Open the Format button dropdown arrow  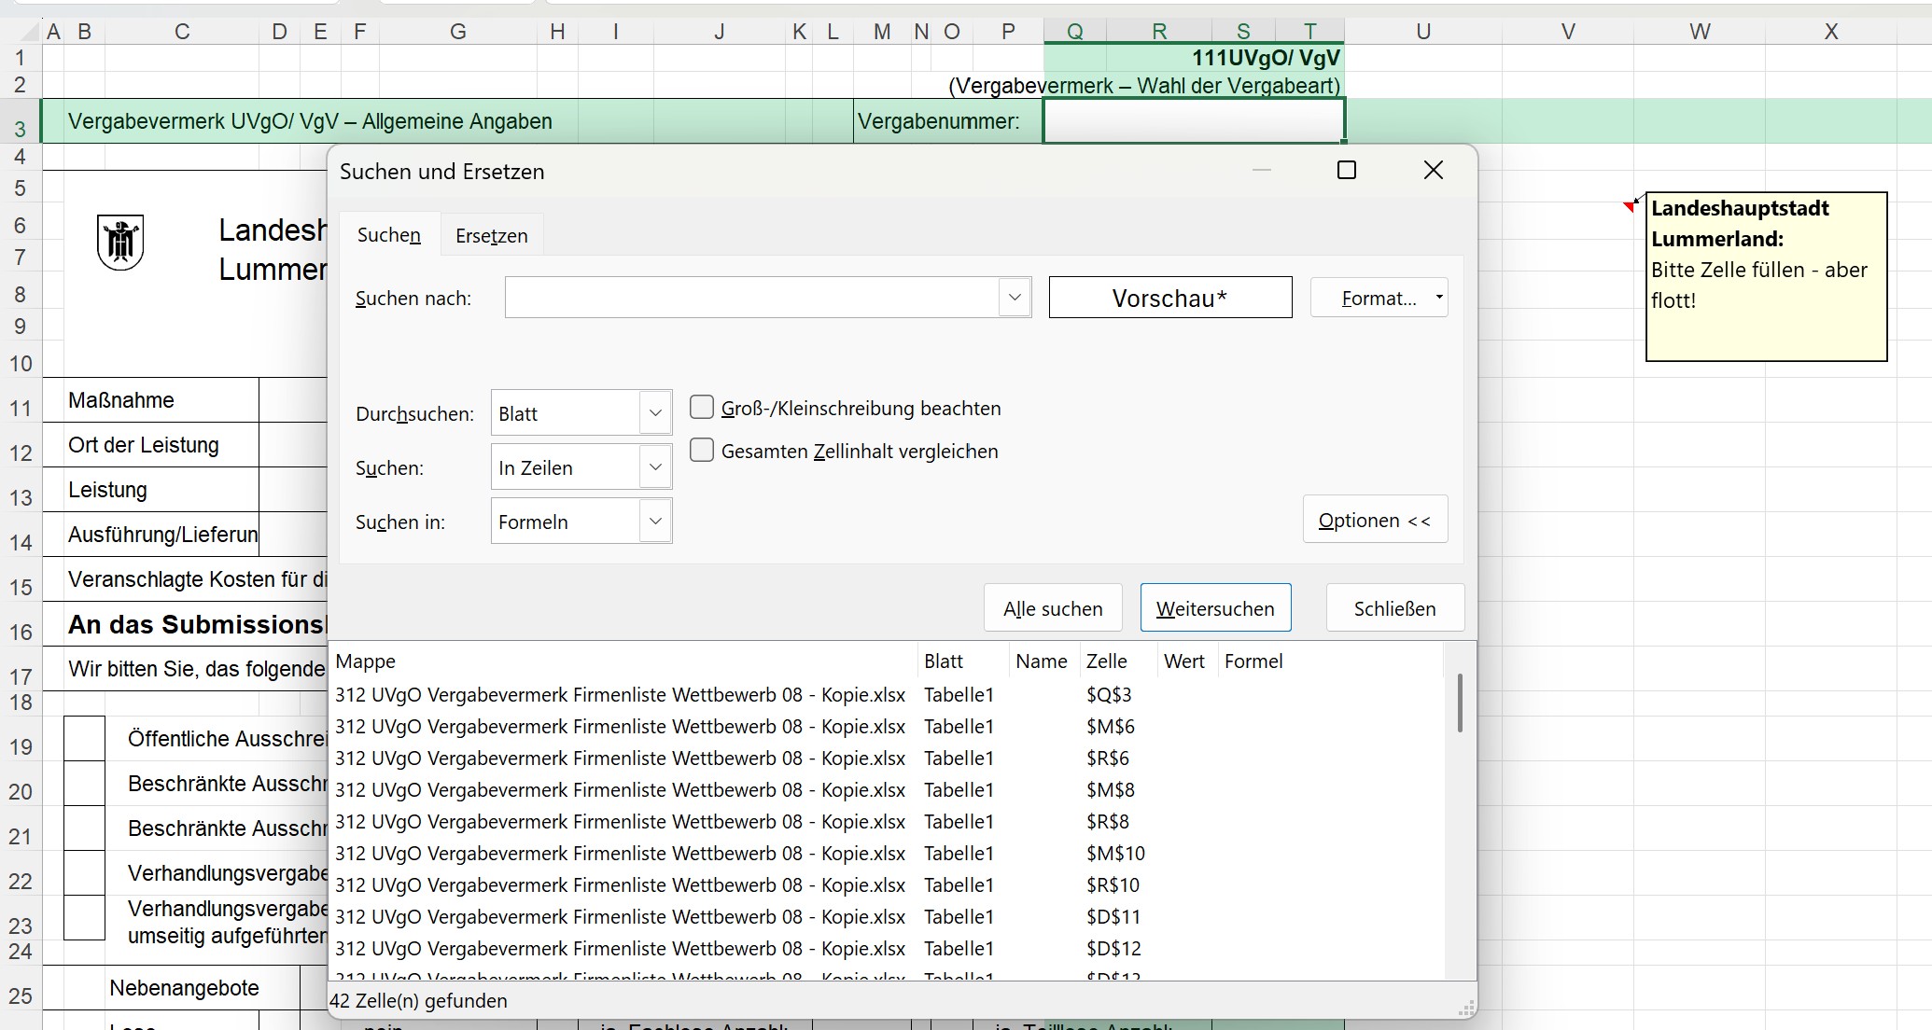(1438, 298)
